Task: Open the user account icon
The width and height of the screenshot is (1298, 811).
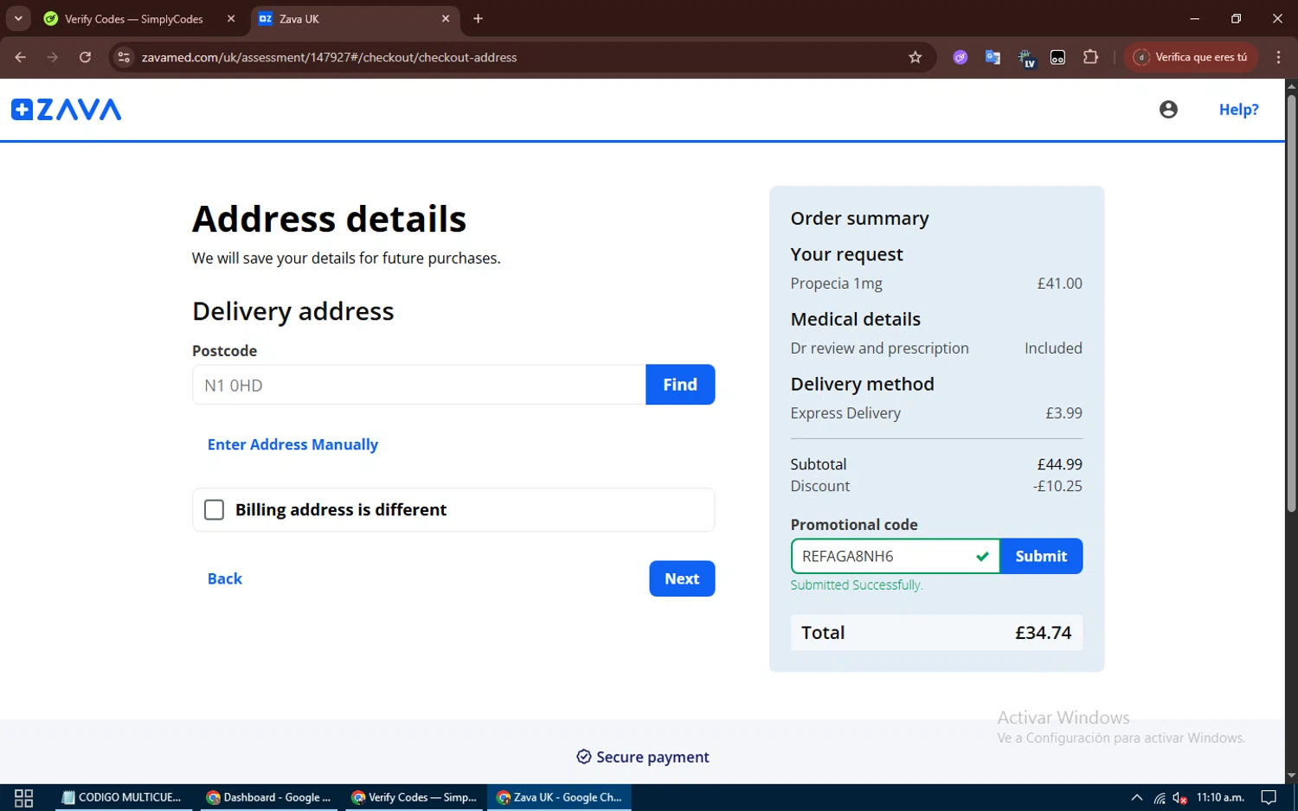Action: 1168,109
